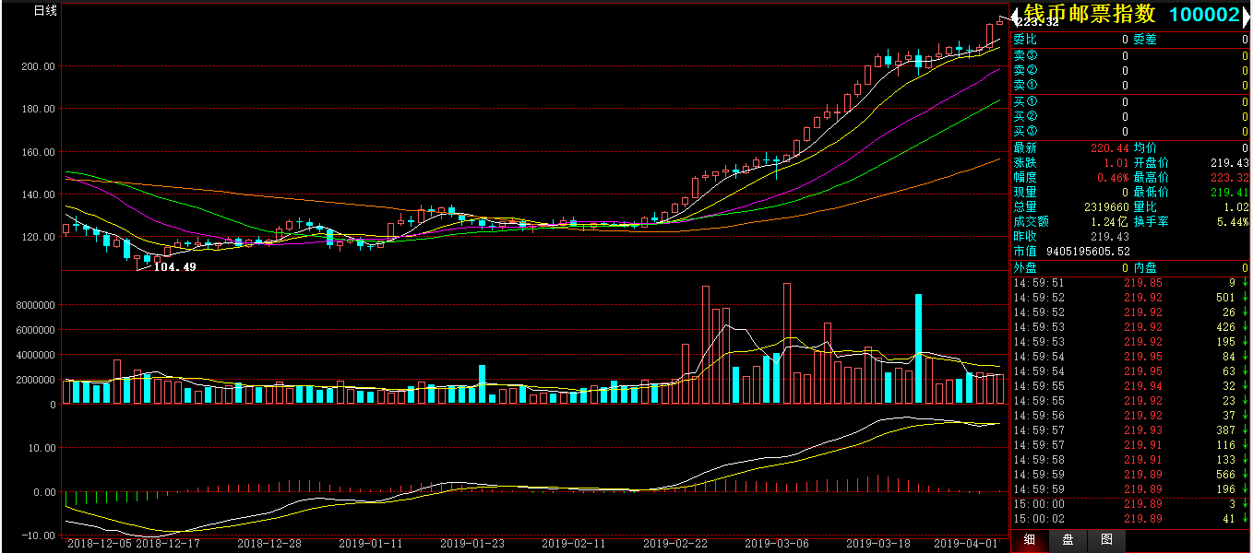Select the 15:00:02 trade row
This screenshot has height=553, width=1253.
(1130, 519)
